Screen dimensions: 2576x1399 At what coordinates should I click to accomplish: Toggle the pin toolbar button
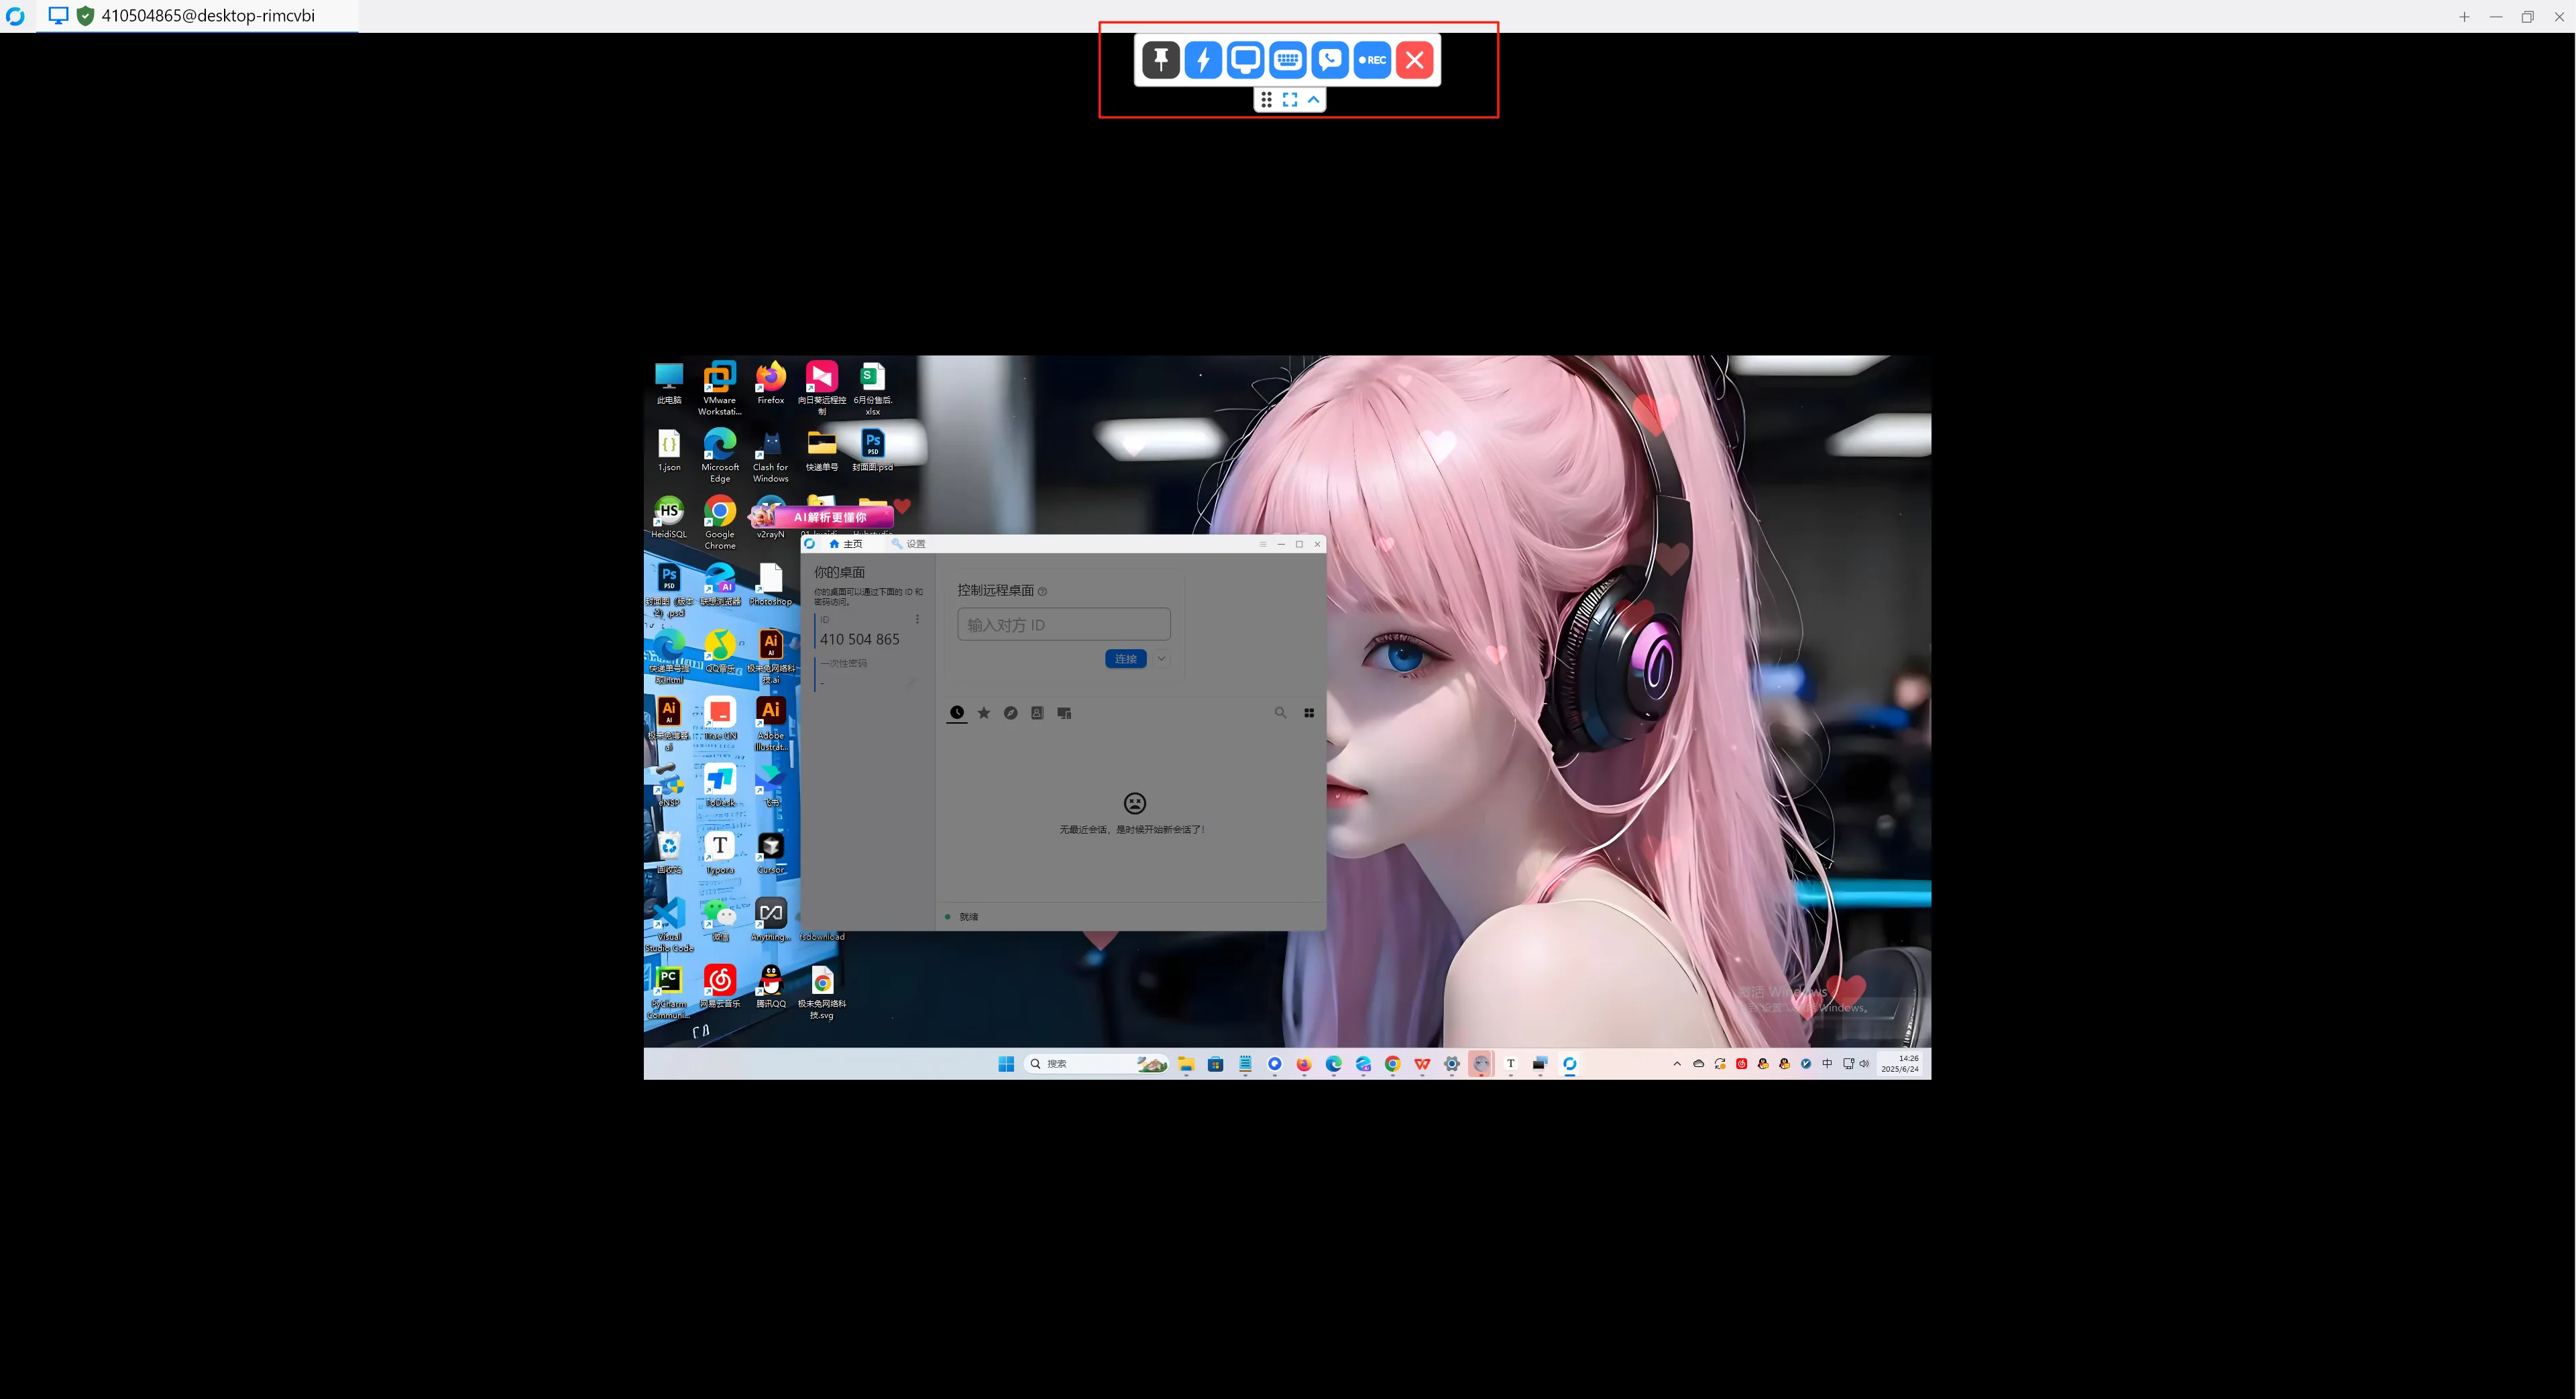click(x=1160, y=60)
